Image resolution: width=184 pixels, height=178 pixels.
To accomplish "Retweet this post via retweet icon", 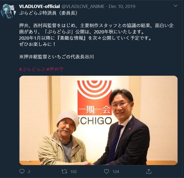I will coord(64,171).
